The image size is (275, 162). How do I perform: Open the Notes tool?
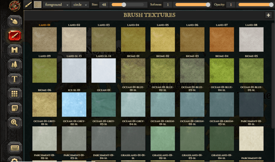[x=15, y=108]
